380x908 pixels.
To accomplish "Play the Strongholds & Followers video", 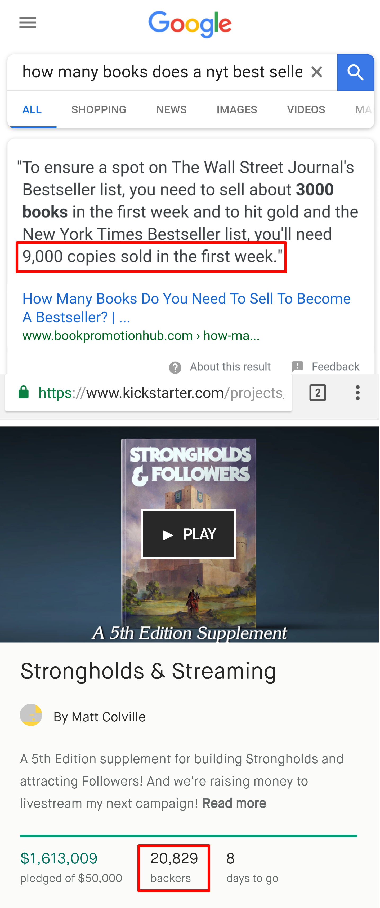I will [x=189, y=534].
